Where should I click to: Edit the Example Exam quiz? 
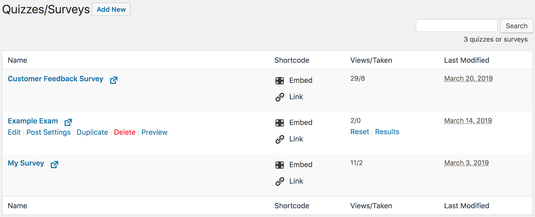(14, 132)
